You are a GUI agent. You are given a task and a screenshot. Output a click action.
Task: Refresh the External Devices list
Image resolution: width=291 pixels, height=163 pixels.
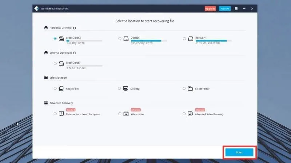[x=74, y=53]
